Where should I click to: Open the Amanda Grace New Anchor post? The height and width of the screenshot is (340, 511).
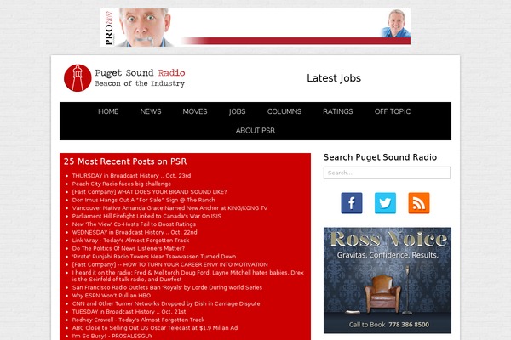pos(169,208)
